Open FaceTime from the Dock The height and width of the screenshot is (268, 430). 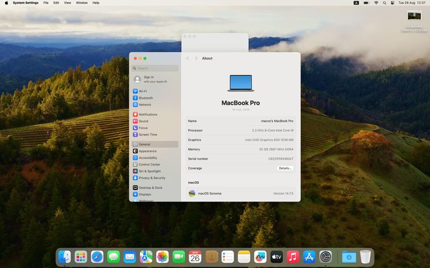click(x=179, y=257)
